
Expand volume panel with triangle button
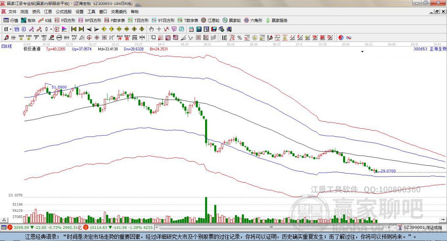tap(4, 220)
